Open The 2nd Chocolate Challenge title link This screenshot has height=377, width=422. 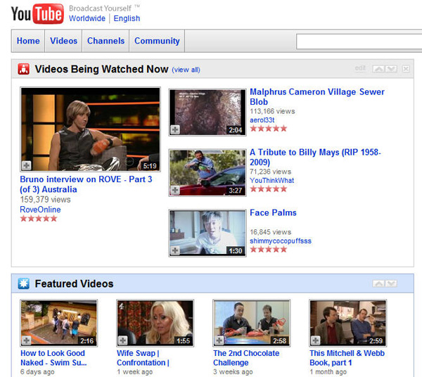246,358
